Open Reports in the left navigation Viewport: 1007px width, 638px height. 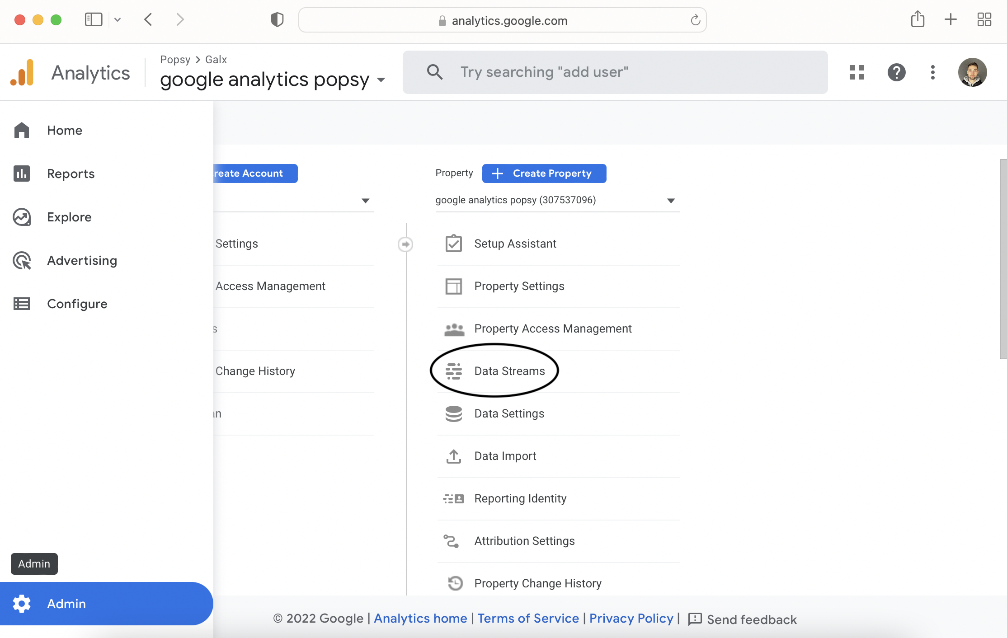[x=71, y=174]
